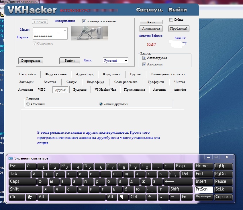
Task: Select the Друзья tab
Action: pos(60,90)
